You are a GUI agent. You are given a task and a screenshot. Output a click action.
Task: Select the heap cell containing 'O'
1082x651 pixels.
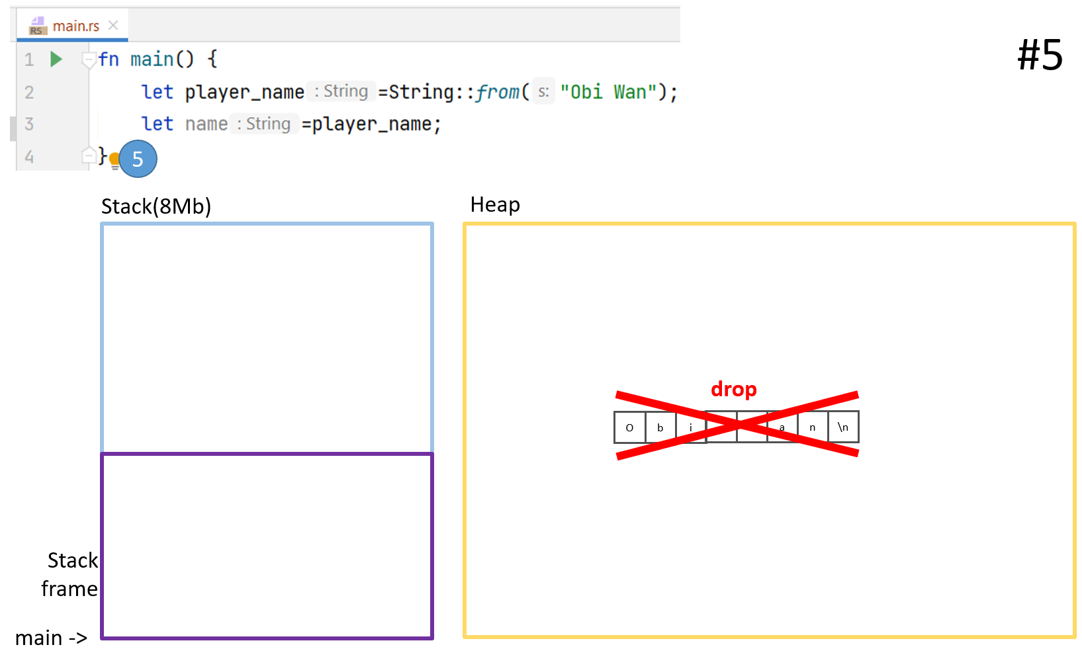629,427
